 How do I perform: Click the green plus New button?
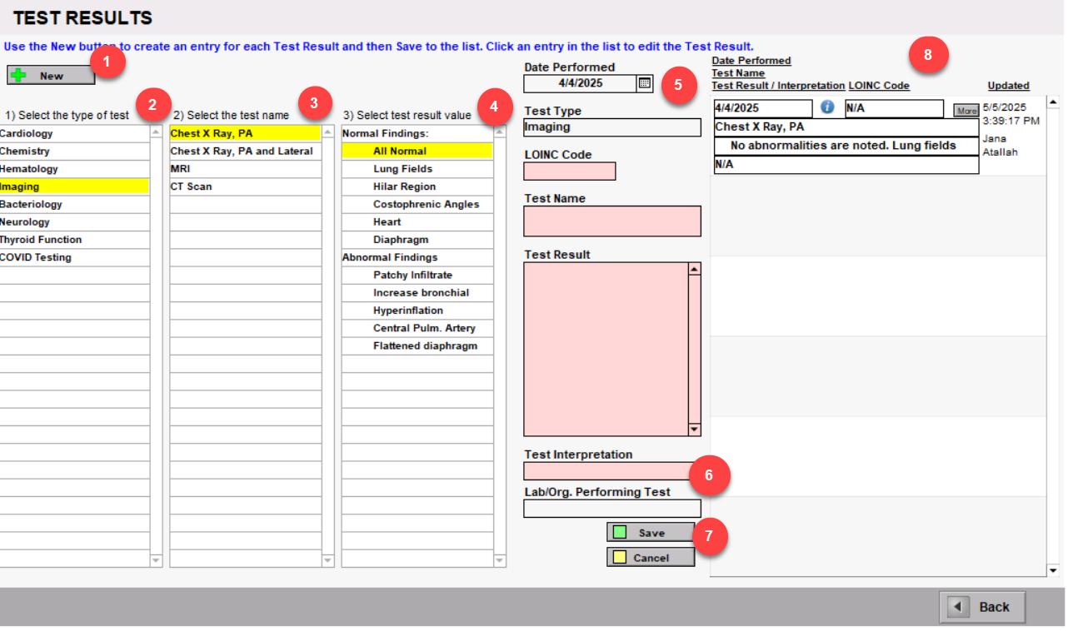click(51, 76)
